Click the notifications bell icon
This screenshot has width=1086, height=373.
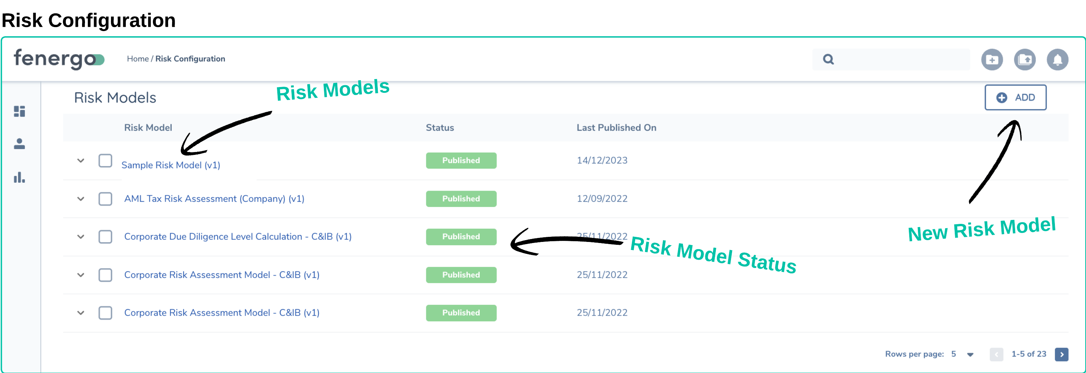tap(1057, 60)
